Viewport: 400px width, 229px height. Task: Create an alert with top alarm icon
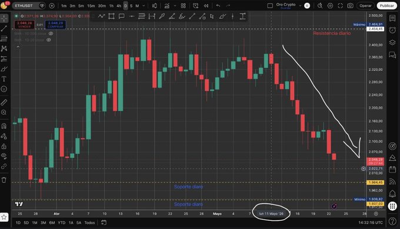pos(196,6)
